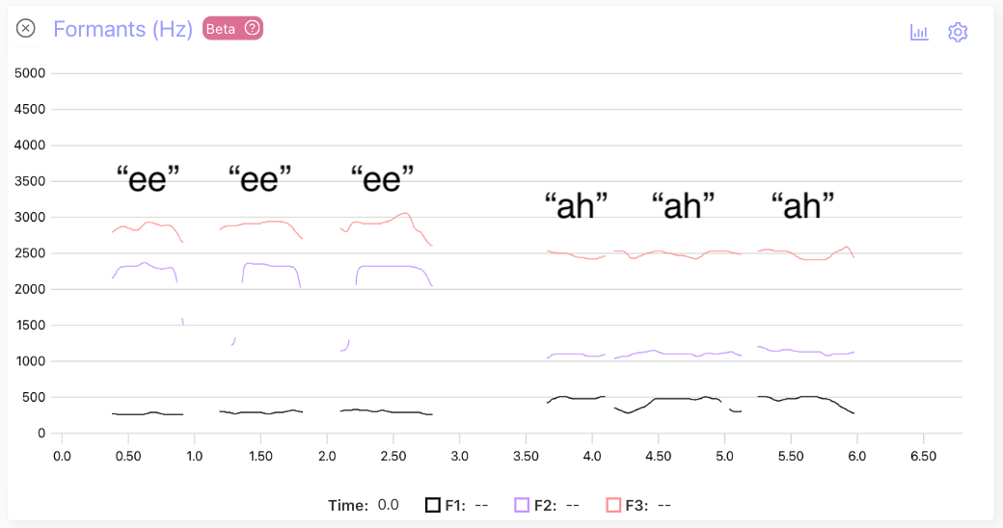The width and height of the screenshot is (1003, 528).
Task: Select the middle "ah" annotation label
Action: (x=683, y=205)
